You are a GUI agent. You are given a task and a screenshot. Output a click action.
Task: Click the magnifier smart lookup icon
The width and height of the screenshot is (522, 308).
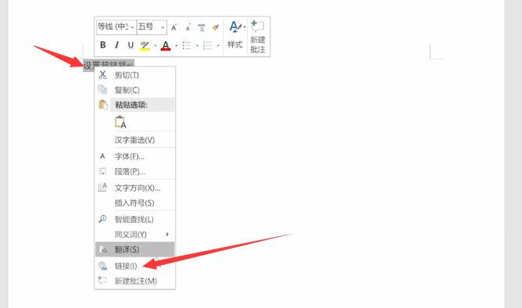pos(102,219)
